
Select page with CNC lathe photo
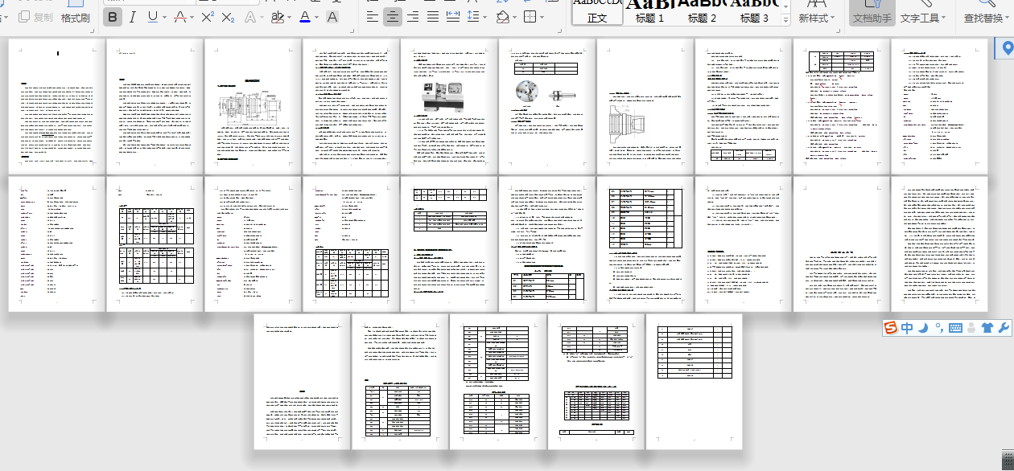[x=449, y=106]
